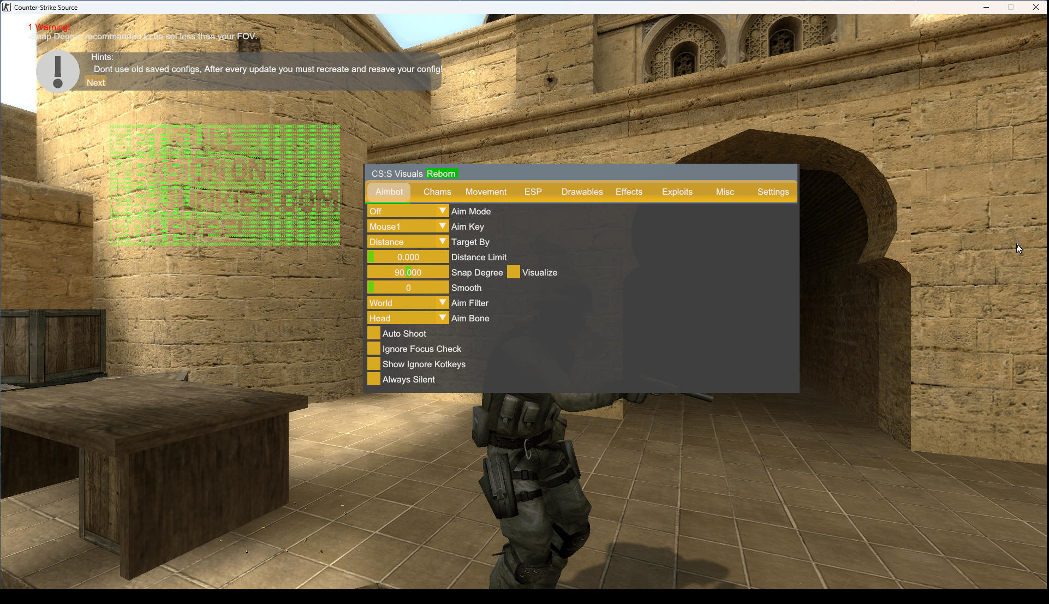Image resolution: width=1049 pixels, height=604 pixels.
Task: Switch to the Aimbot tab
Action: (x=389, y=192)
